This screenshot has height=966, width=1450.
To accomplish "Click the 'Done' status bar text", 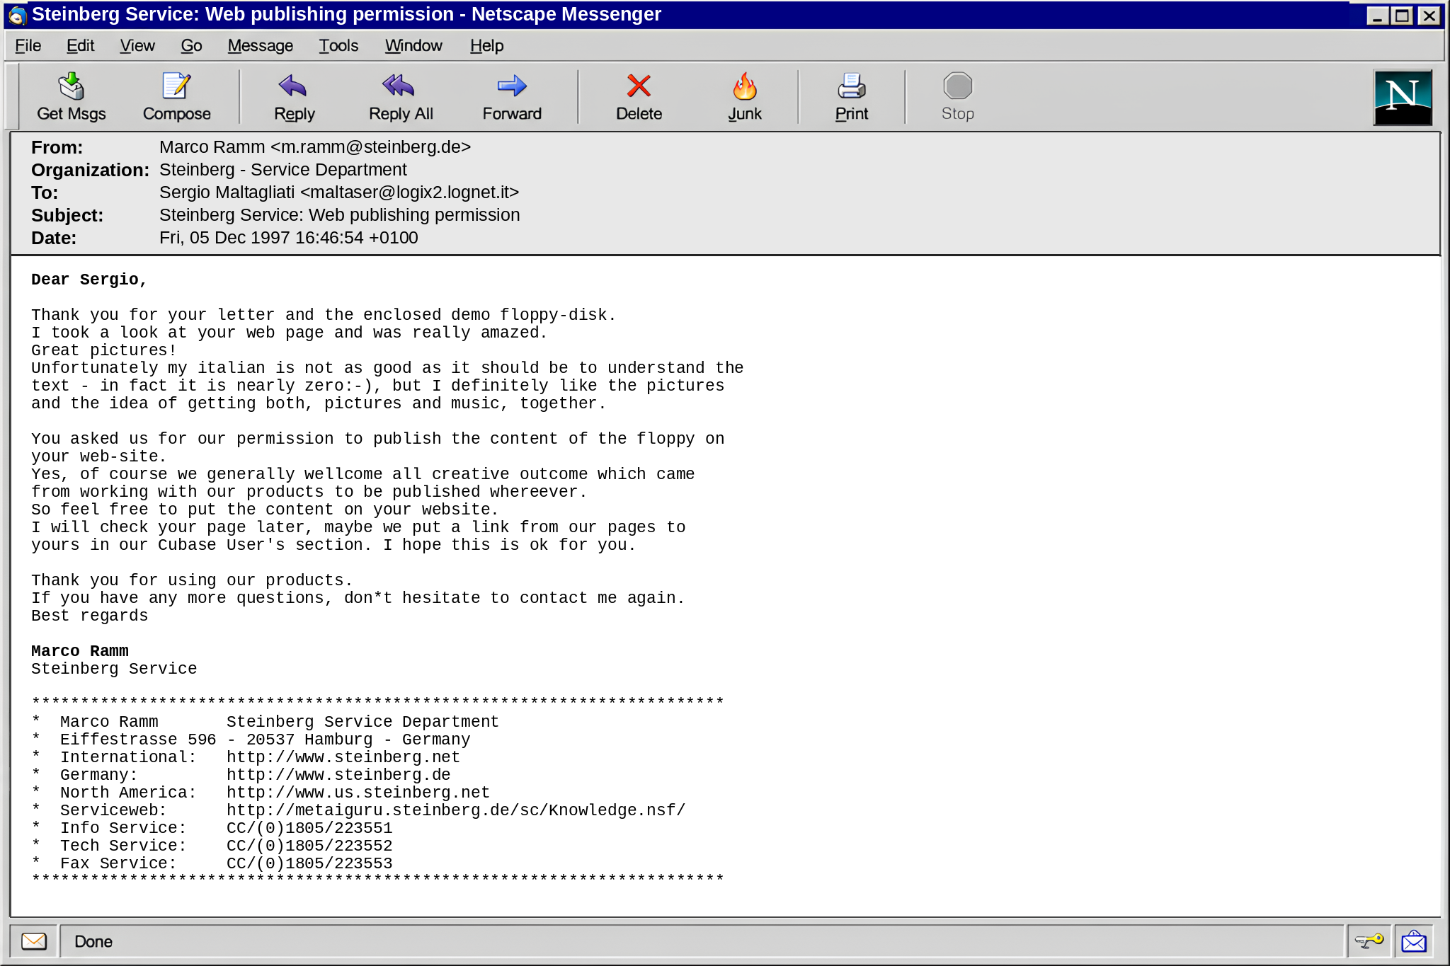I will [x=93, y=941].
